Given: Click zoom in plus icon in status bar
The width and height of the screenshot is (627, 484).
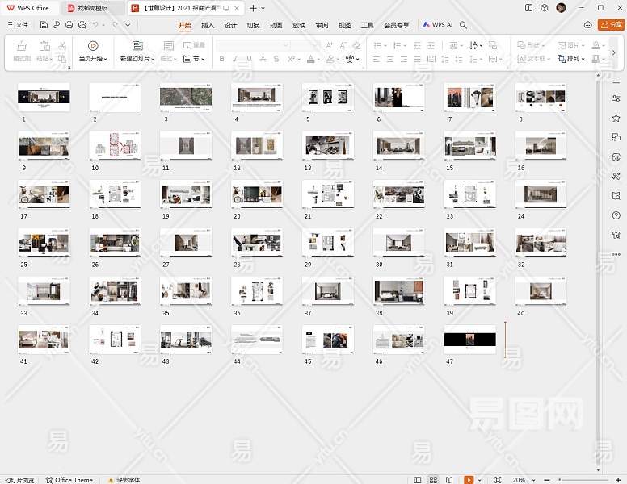Looking at the screenshot, I should tap(618, 480).
